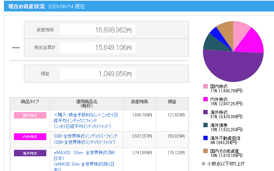
Task: Click the 損益 column header in the table
Action: pos(172,102)
